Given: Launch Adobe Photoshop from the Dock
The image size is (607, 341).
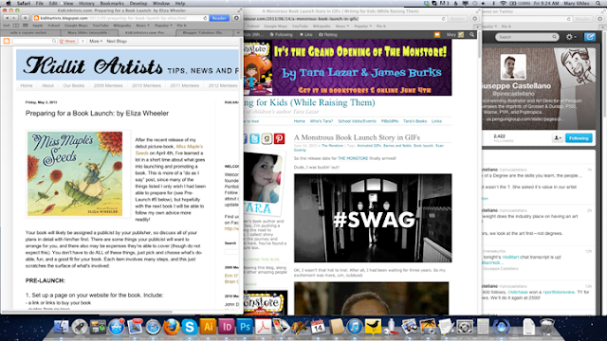Looking at the screenshot, I should [245, 327].
